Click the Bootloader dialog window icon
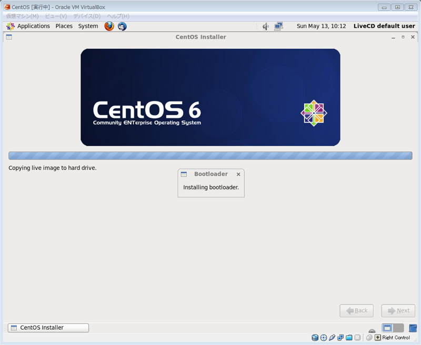Screen dimensions: 421x345 point(184,175)
